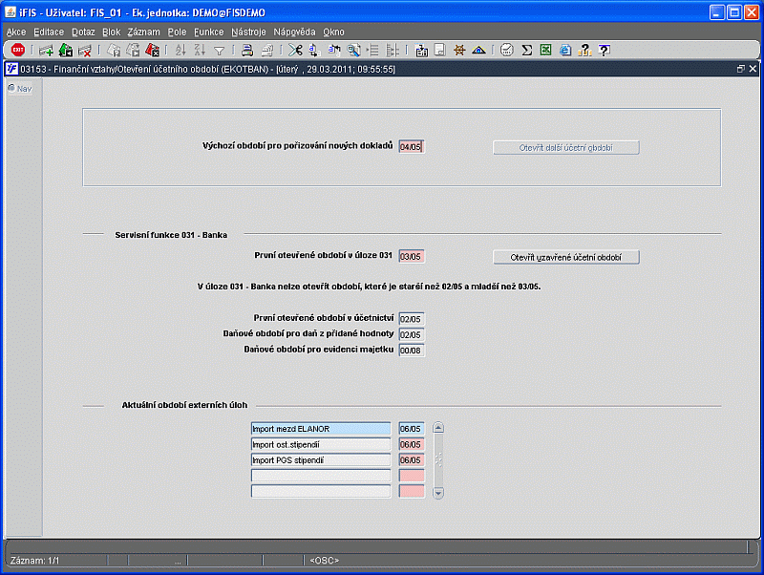Click První otevřené období v účetnictví field
This screenshot has height=575, width=764.
[x=412, y=319]
